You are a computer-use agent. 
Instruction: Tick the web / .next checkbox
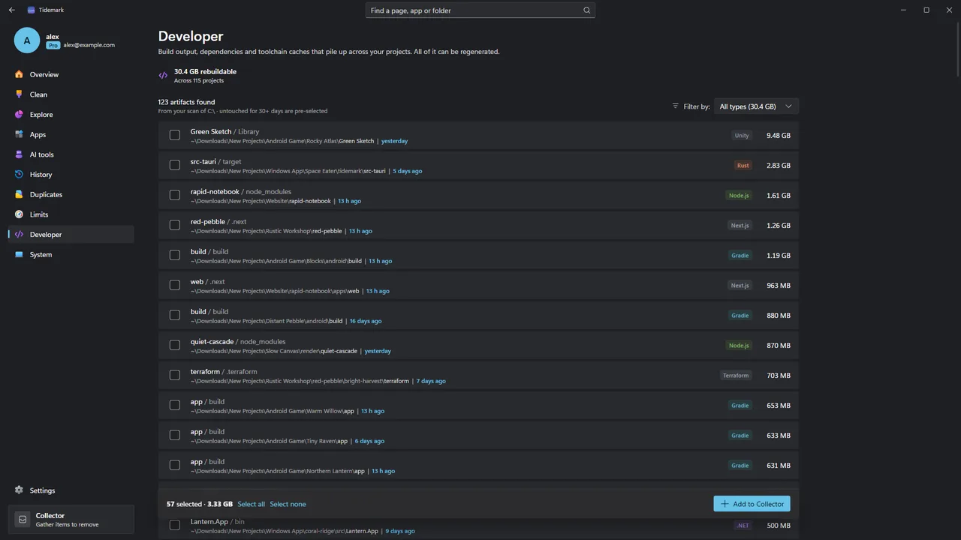click(175, 285)
